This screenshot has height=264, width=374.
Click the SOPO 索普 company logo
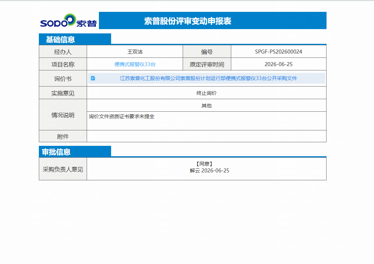pos(68,20)
